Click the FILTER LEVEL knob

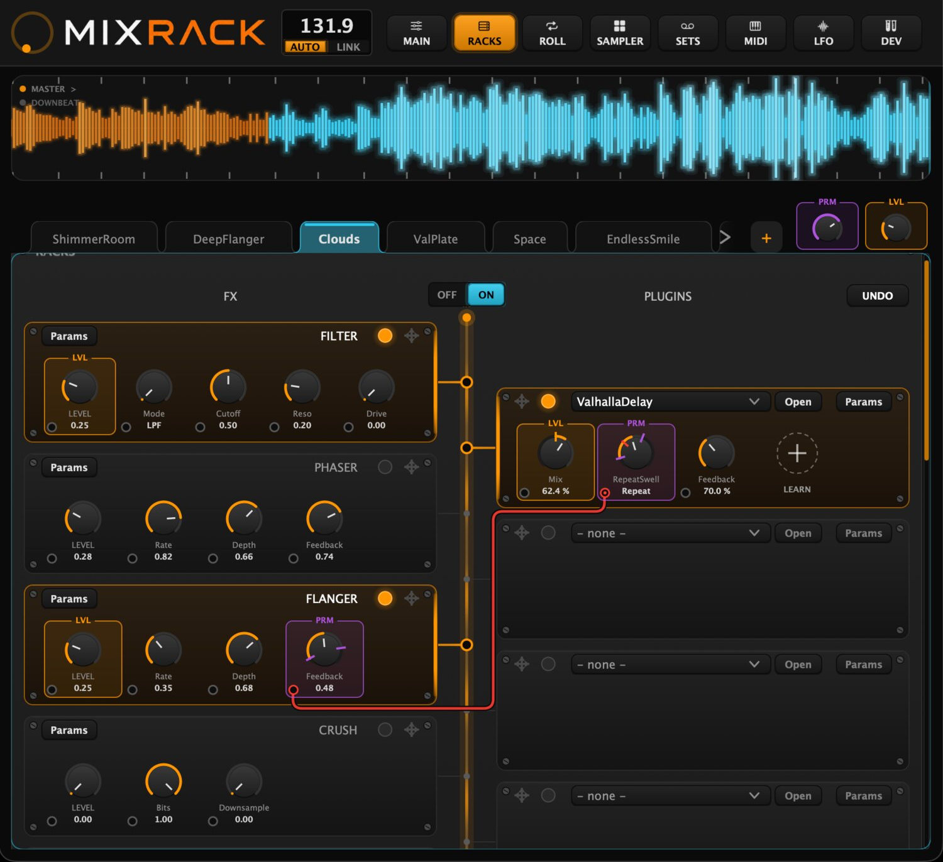[80, 387]
